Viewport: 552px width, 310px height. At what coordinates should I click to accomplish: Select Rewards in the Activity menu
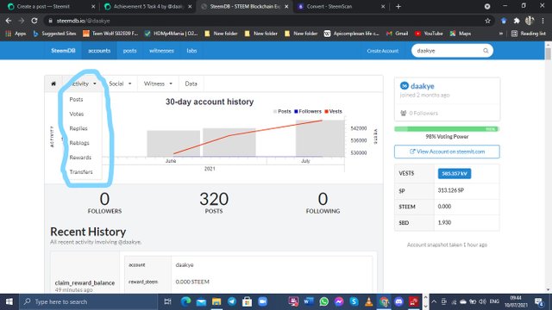coord(80,157)
